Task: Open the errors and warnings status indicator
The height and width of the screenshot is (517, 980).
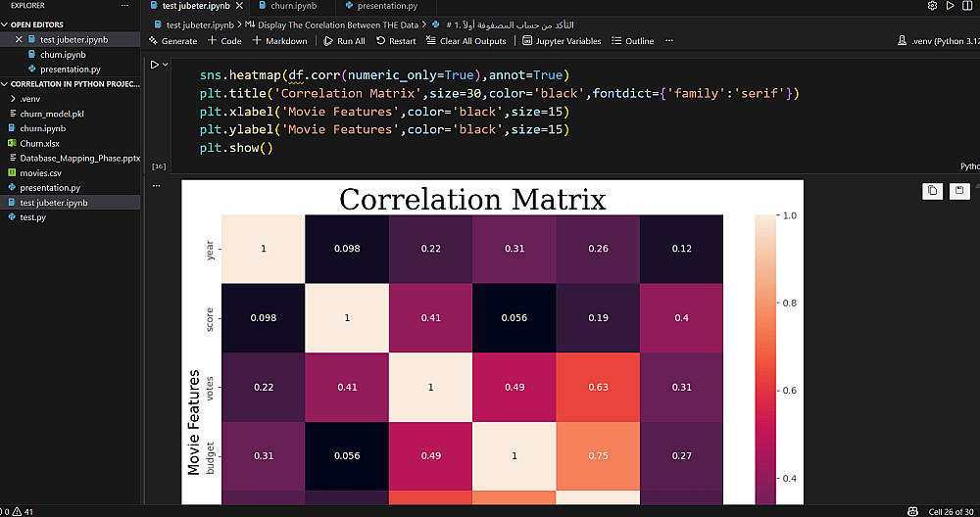Action: (19, 512)
